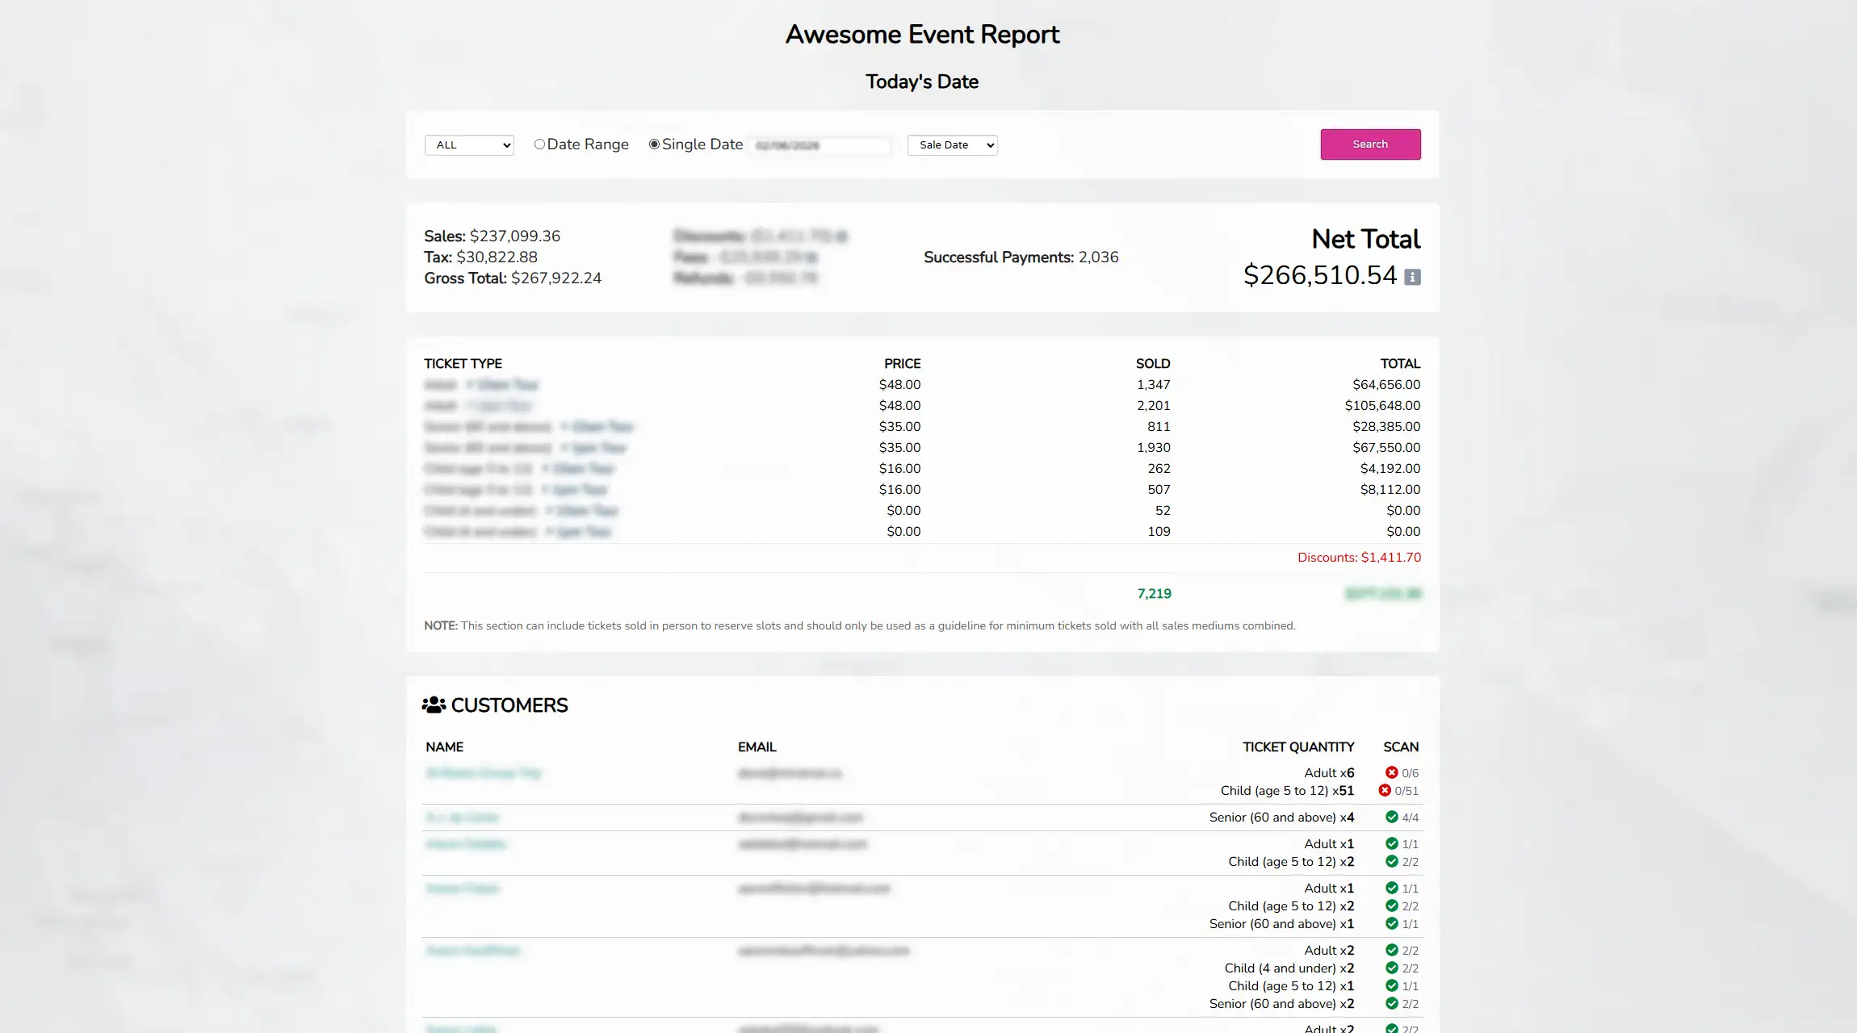Click the sold count 2,201

pyautogui.click(x=1154, y=406)
